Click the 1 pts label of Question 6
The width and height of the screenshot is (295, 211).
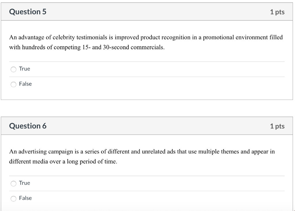pyautogui.click(x=277, y=126)
